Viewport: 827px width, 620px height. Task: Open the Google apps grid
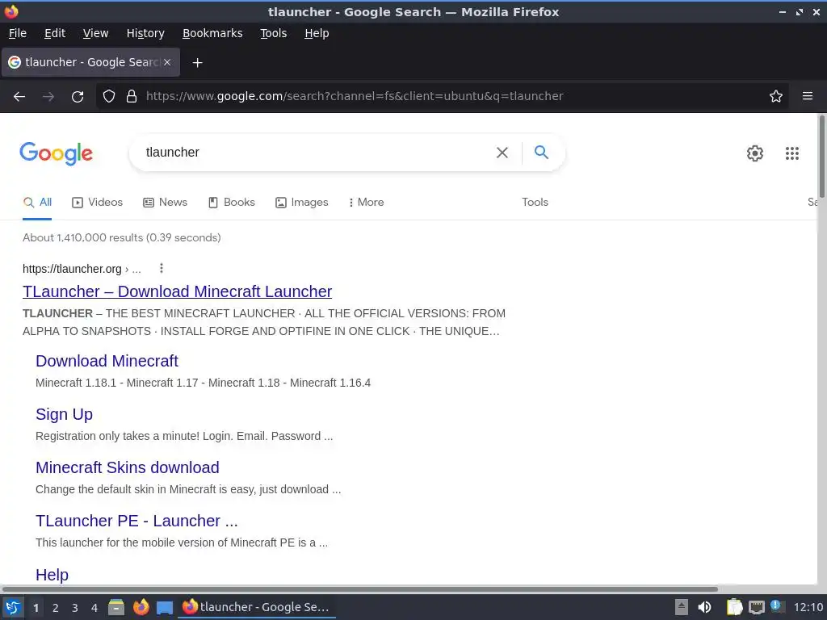791,153
